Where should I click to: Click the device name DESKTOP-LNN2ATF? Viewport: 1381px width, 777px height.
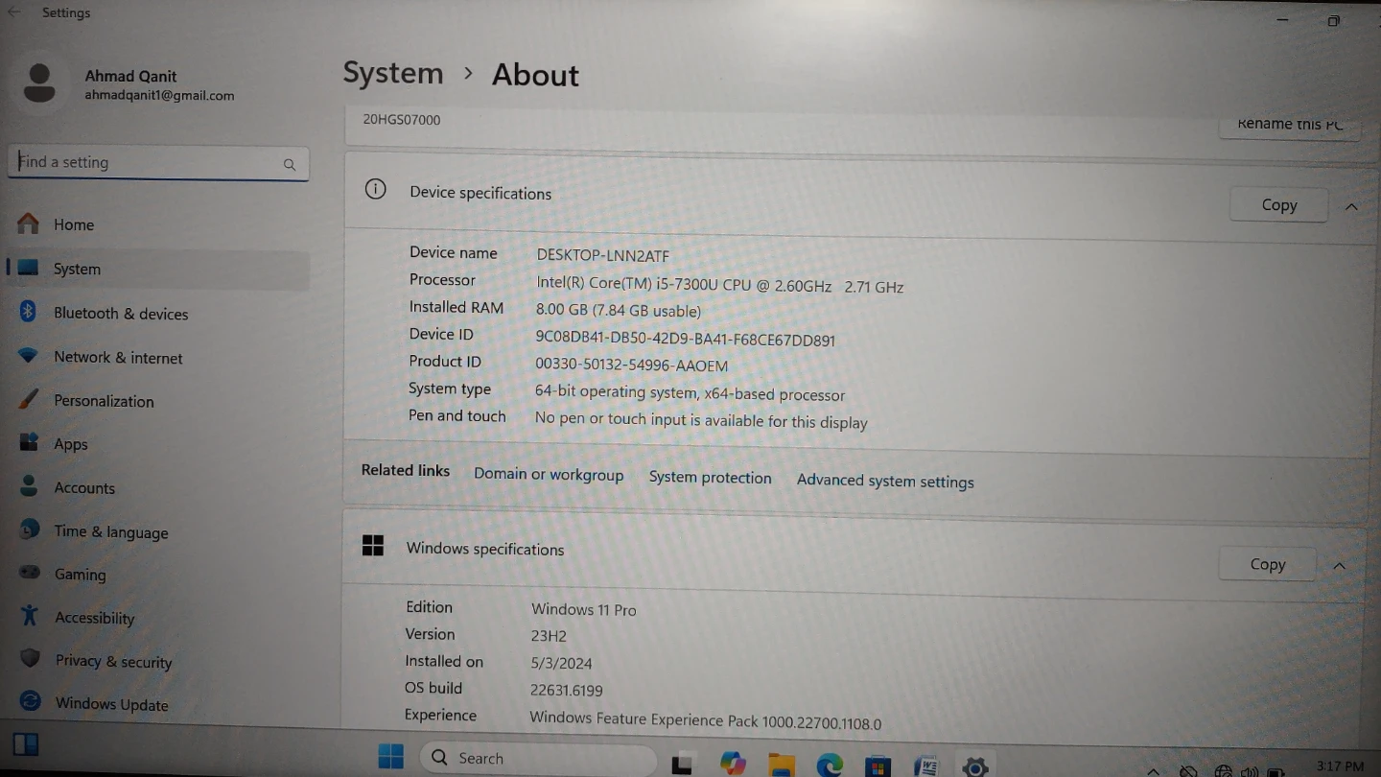click(x=603, y=255)
